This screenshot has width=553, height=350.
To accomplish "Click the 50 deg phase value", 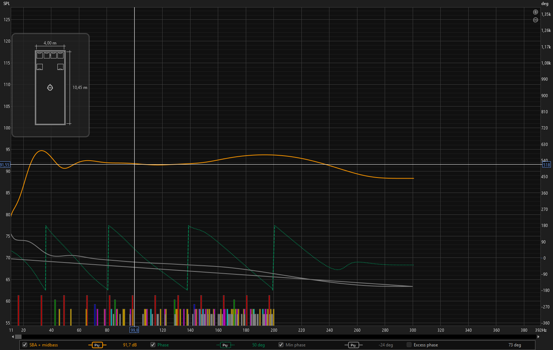I will [x=258, y=345].
